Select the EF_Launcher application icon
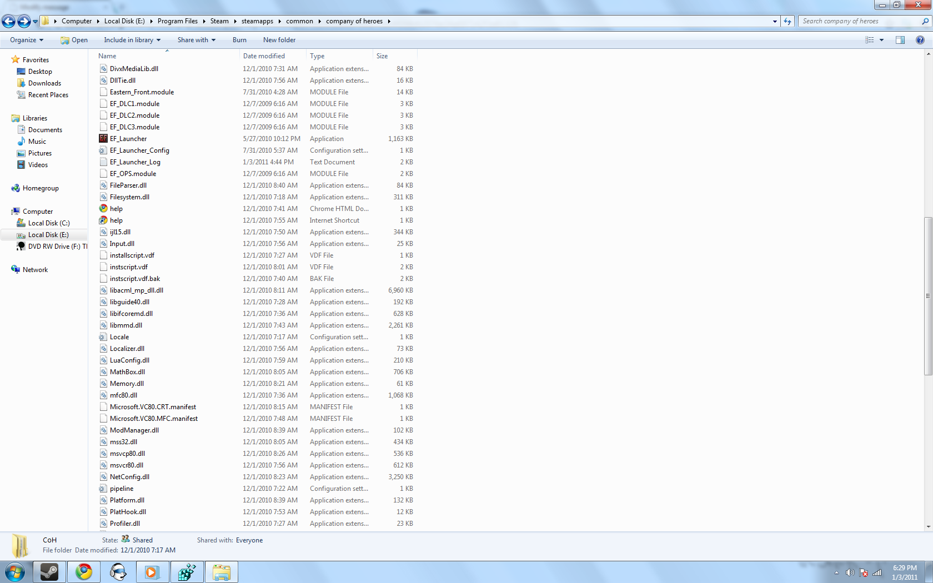Viewport: 933px width, 583px height. [x=103, y=139]
